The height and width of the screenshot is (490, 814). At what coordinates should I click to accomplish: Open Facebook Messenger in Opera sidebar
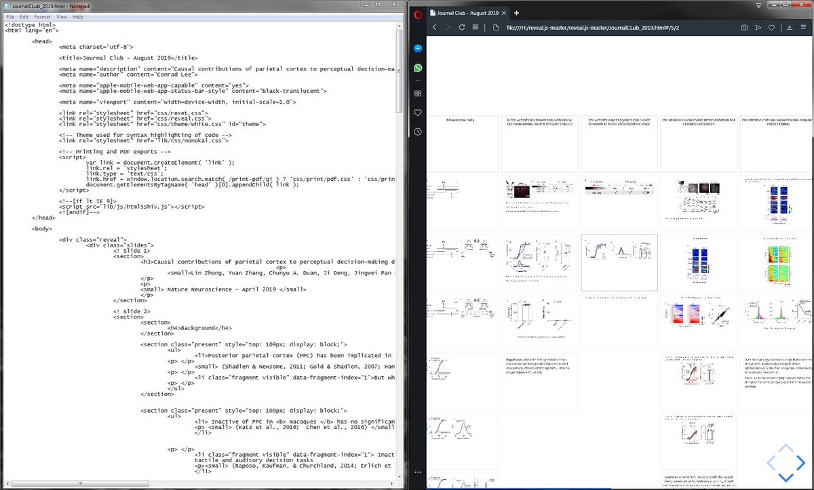[x=418, y=49]
